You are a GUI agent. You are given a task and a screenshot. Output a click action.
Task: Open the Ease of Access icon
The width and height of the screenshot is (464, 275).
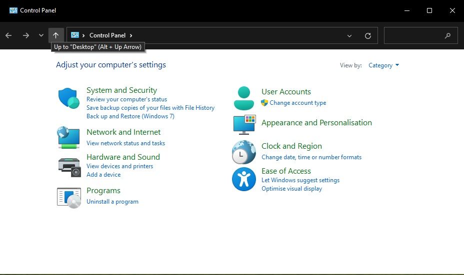coord(243,179)
